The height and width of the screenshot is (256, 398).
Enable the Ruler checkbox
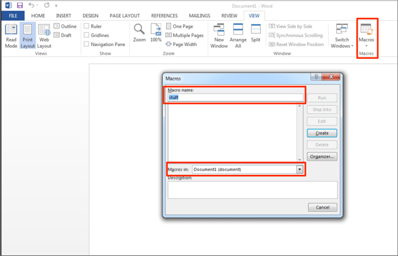[87, 26]
